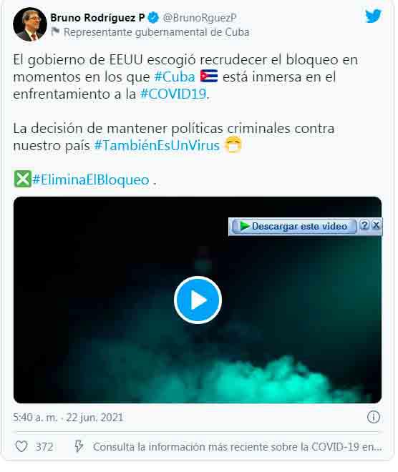Image resolution: width=398 pixels, height=472 pixels.
Task: Click the lightning bolt icon
Action: click(x=79, y=446)
